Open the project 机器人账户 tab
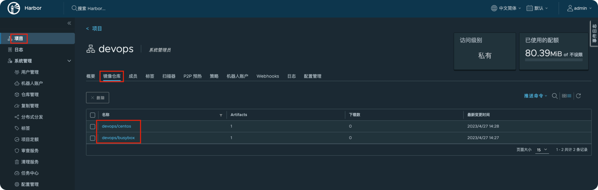 pyautogui.click(x=237, y=76)
